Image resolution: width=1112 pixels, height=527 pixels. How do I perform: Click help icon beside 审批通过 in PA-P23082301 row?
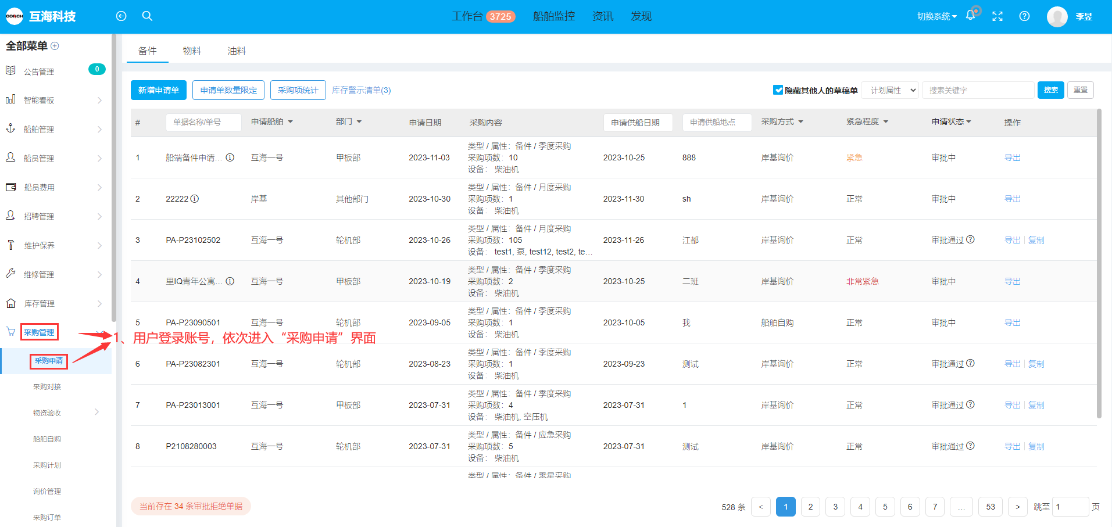tap(970, 363)
